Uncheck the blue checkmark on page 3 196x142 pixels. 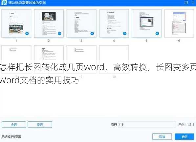(92, 33)
